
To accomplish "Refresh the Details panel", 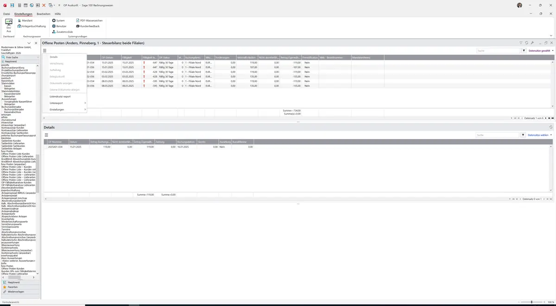I will tap(551, 127).
